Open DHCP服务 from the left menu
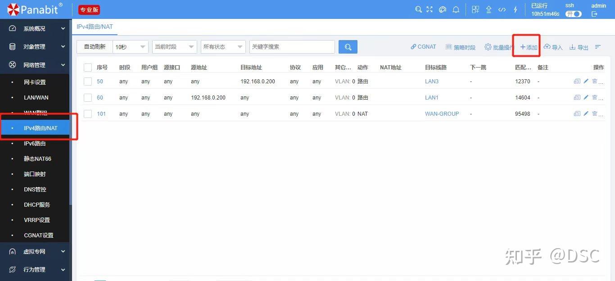The image size is (615, 281). 37,204
